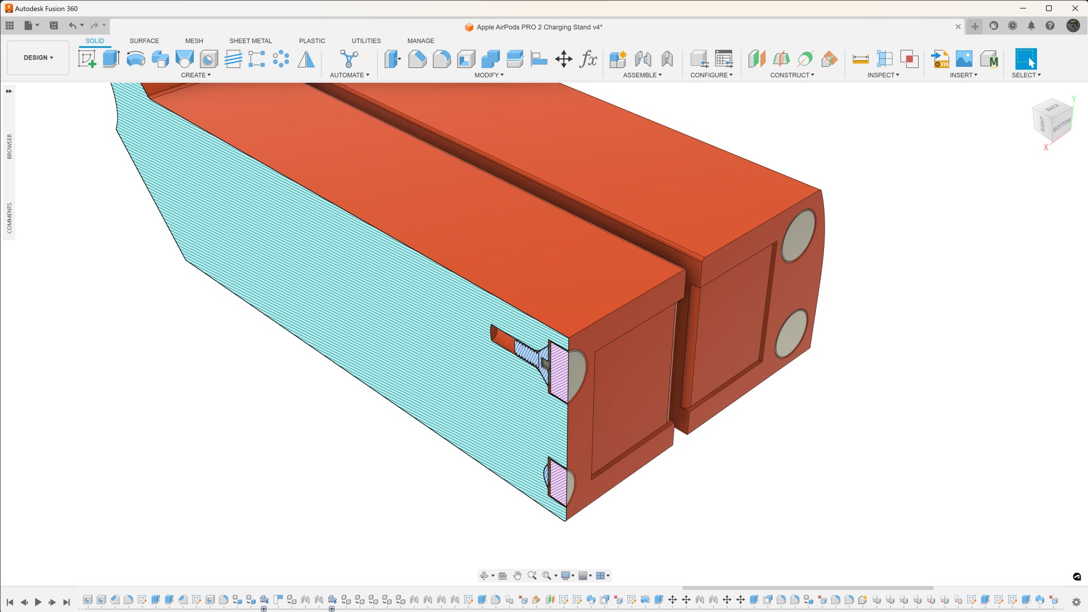Open the timeline settings gear
The width and height of the screenshot is (1088, 612).
tap(1076, 602)
